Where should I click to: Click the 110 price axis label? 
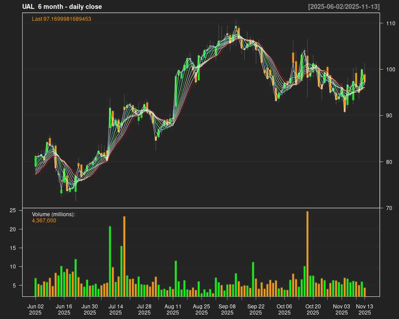(x=390, y=23)
